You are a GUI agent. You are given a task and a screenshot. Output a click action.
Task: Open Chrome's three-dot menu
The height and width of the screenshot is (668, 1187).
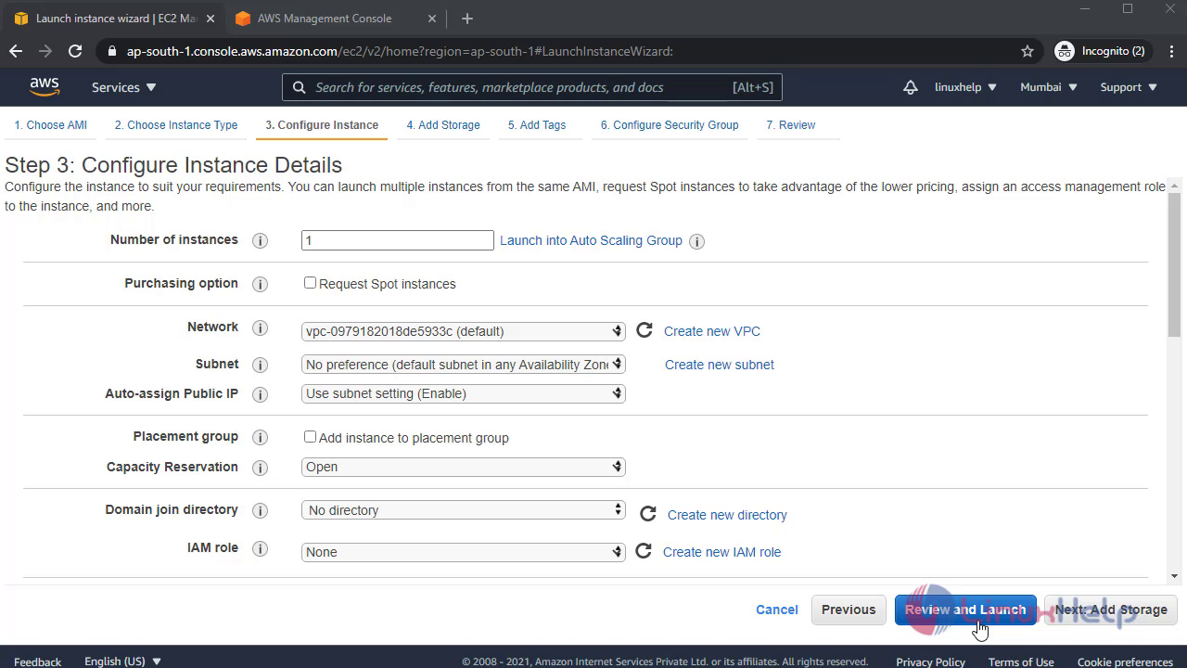[1170, 51]
